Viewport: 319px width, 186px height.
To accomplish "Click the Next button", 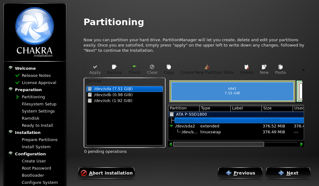I will [x=288, y=173].
